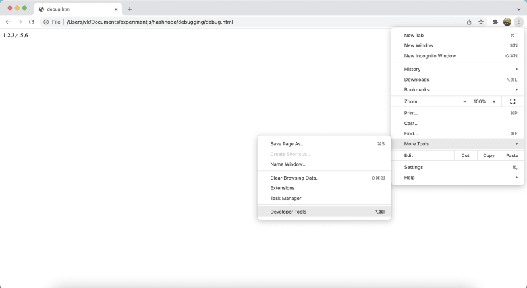Screen dimensions: 527x288
Task: Click the Paste button in Edit row
Action: point(513,155)
